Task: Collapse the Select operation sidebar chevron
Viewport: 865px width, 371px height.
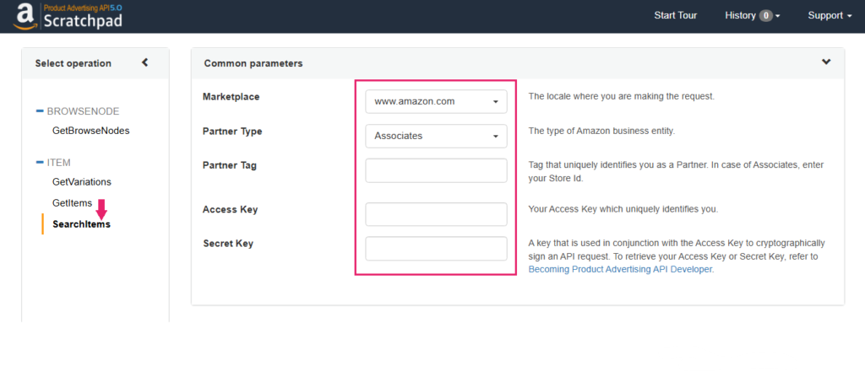Action: click(145, 62)
